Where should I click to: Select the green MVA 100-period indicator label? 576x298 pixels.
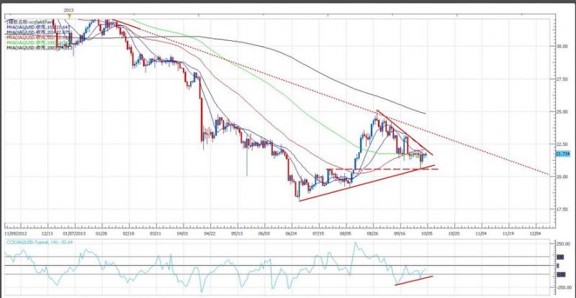coord(37,42)
